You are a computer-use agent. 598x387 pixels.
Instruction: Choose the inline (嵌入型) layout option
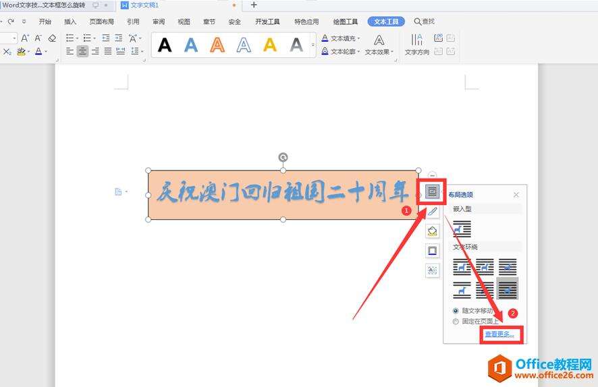pos(462,229)
